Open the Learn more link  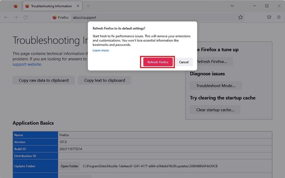101,51
